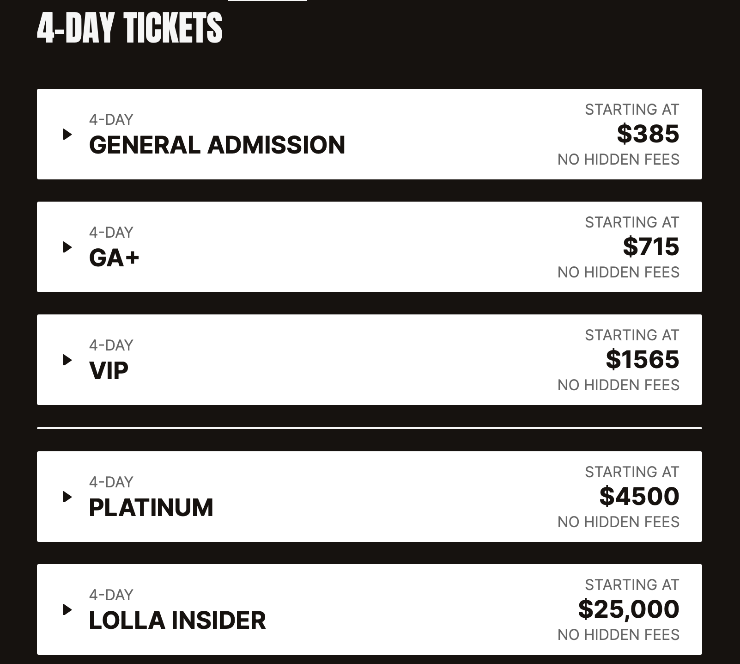Click the arrow icon on VIP card

(x=68, y=360)
